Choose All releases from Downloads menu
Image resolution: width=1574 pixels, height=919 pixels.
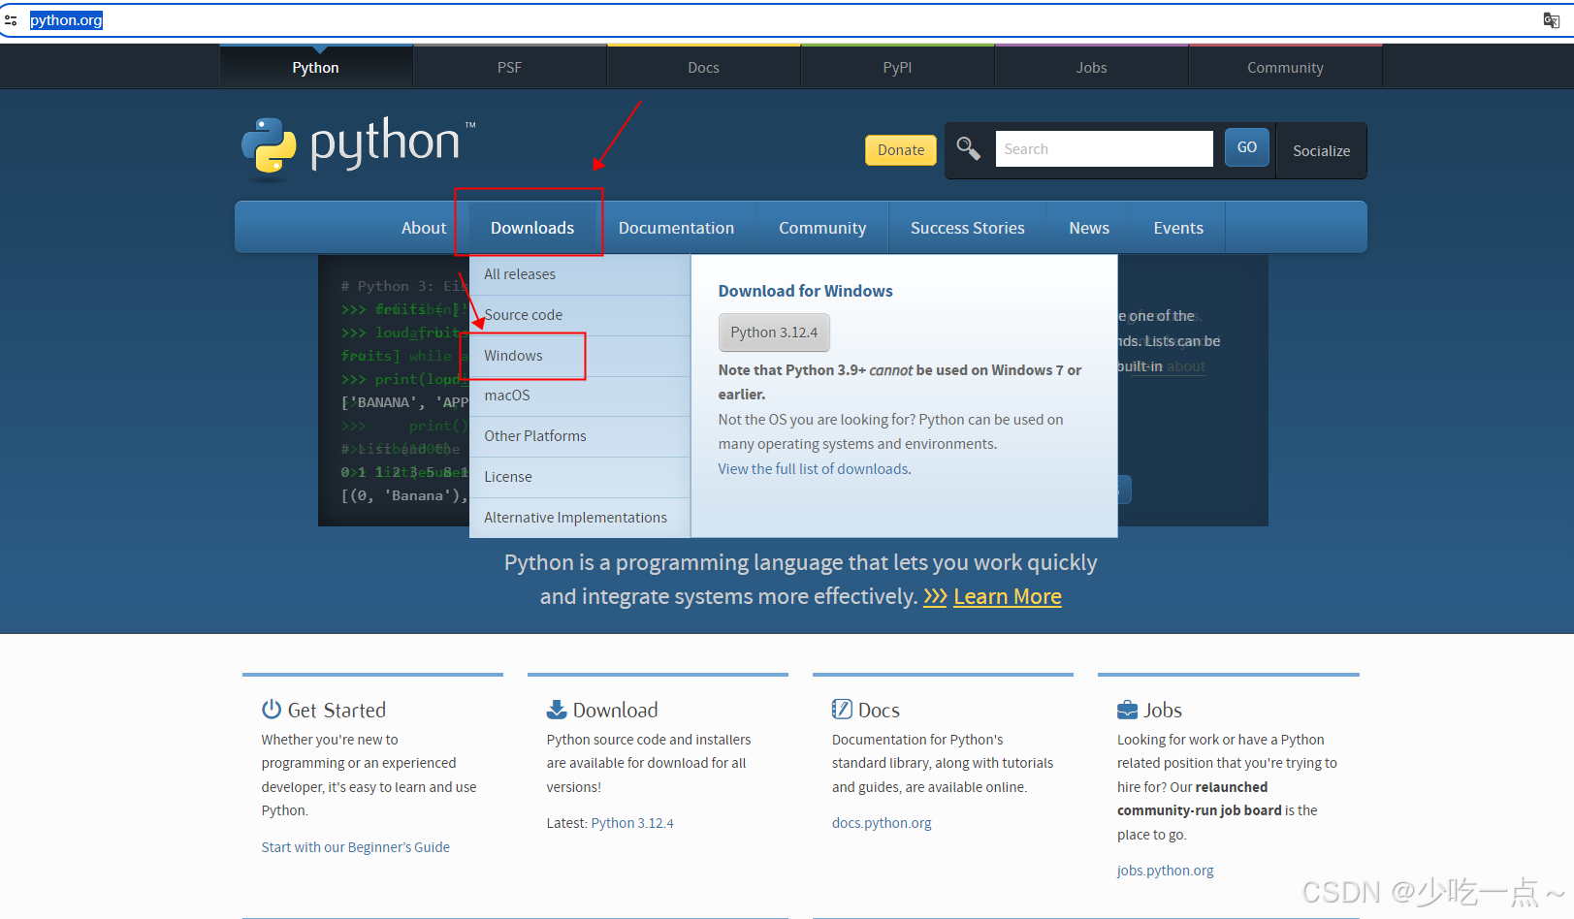580,274
